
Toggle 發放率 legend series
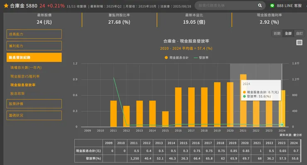pyautogui.click(x=201, y=57)
